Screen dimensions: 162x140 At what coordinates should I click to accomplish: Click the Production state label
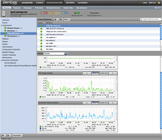[94, 13]
